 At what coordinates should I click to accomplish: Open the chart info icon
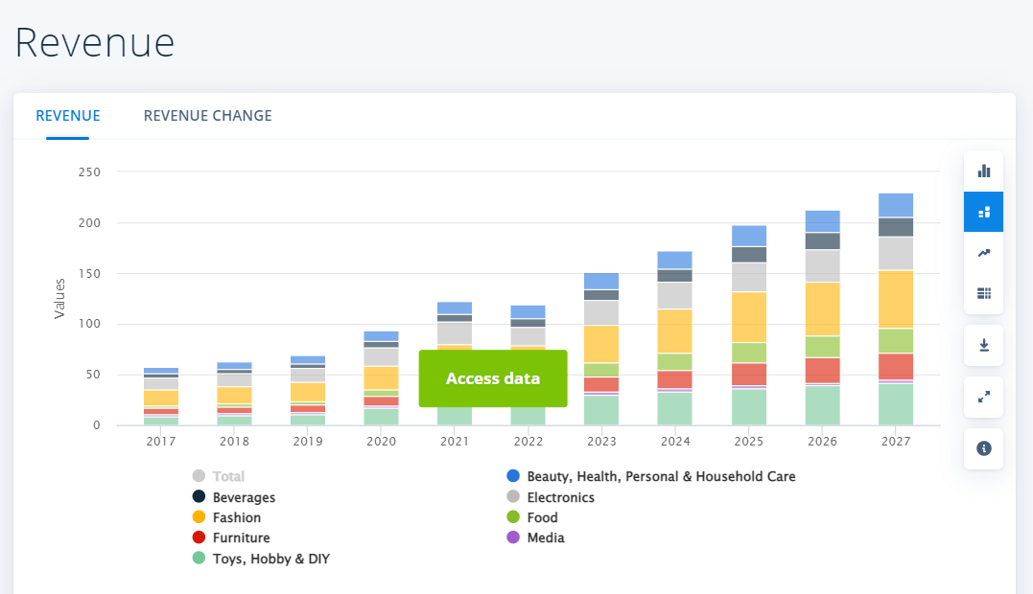tap(983, 448)
